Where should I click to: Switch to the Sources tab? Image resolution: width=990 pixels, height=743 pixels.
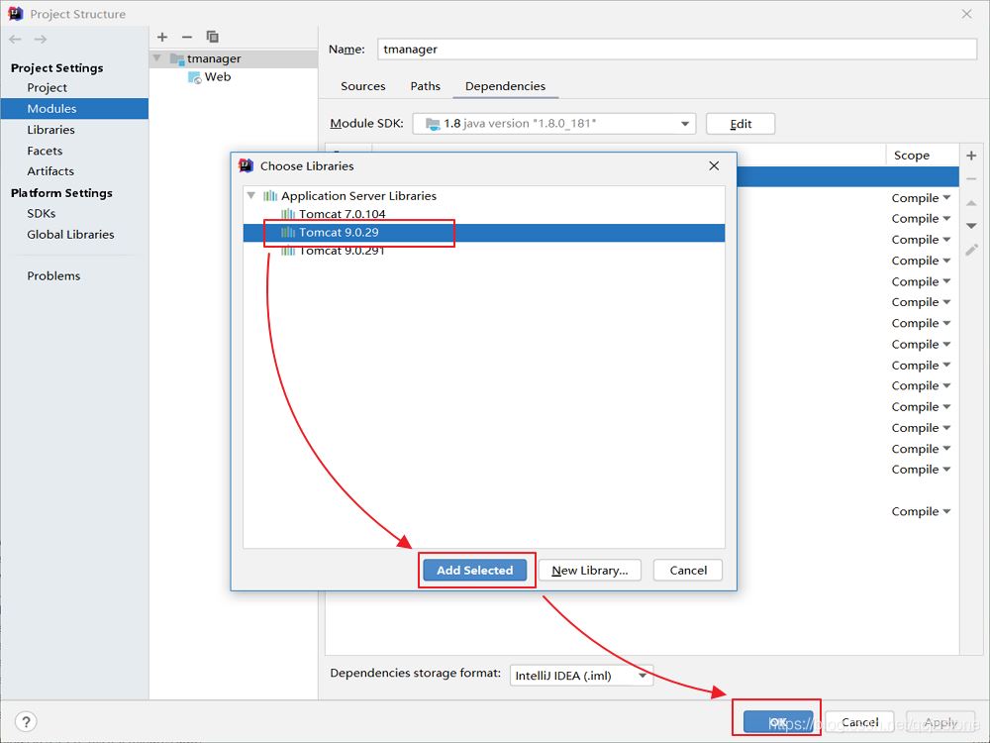point(362,86)
